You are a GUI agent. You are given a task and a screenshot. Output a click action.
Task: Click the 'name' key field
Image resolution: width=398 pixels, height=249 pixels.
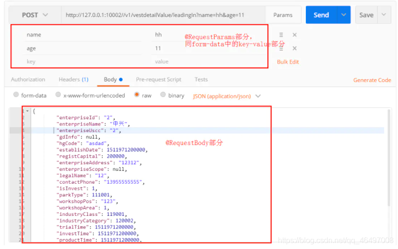point(84,35)
